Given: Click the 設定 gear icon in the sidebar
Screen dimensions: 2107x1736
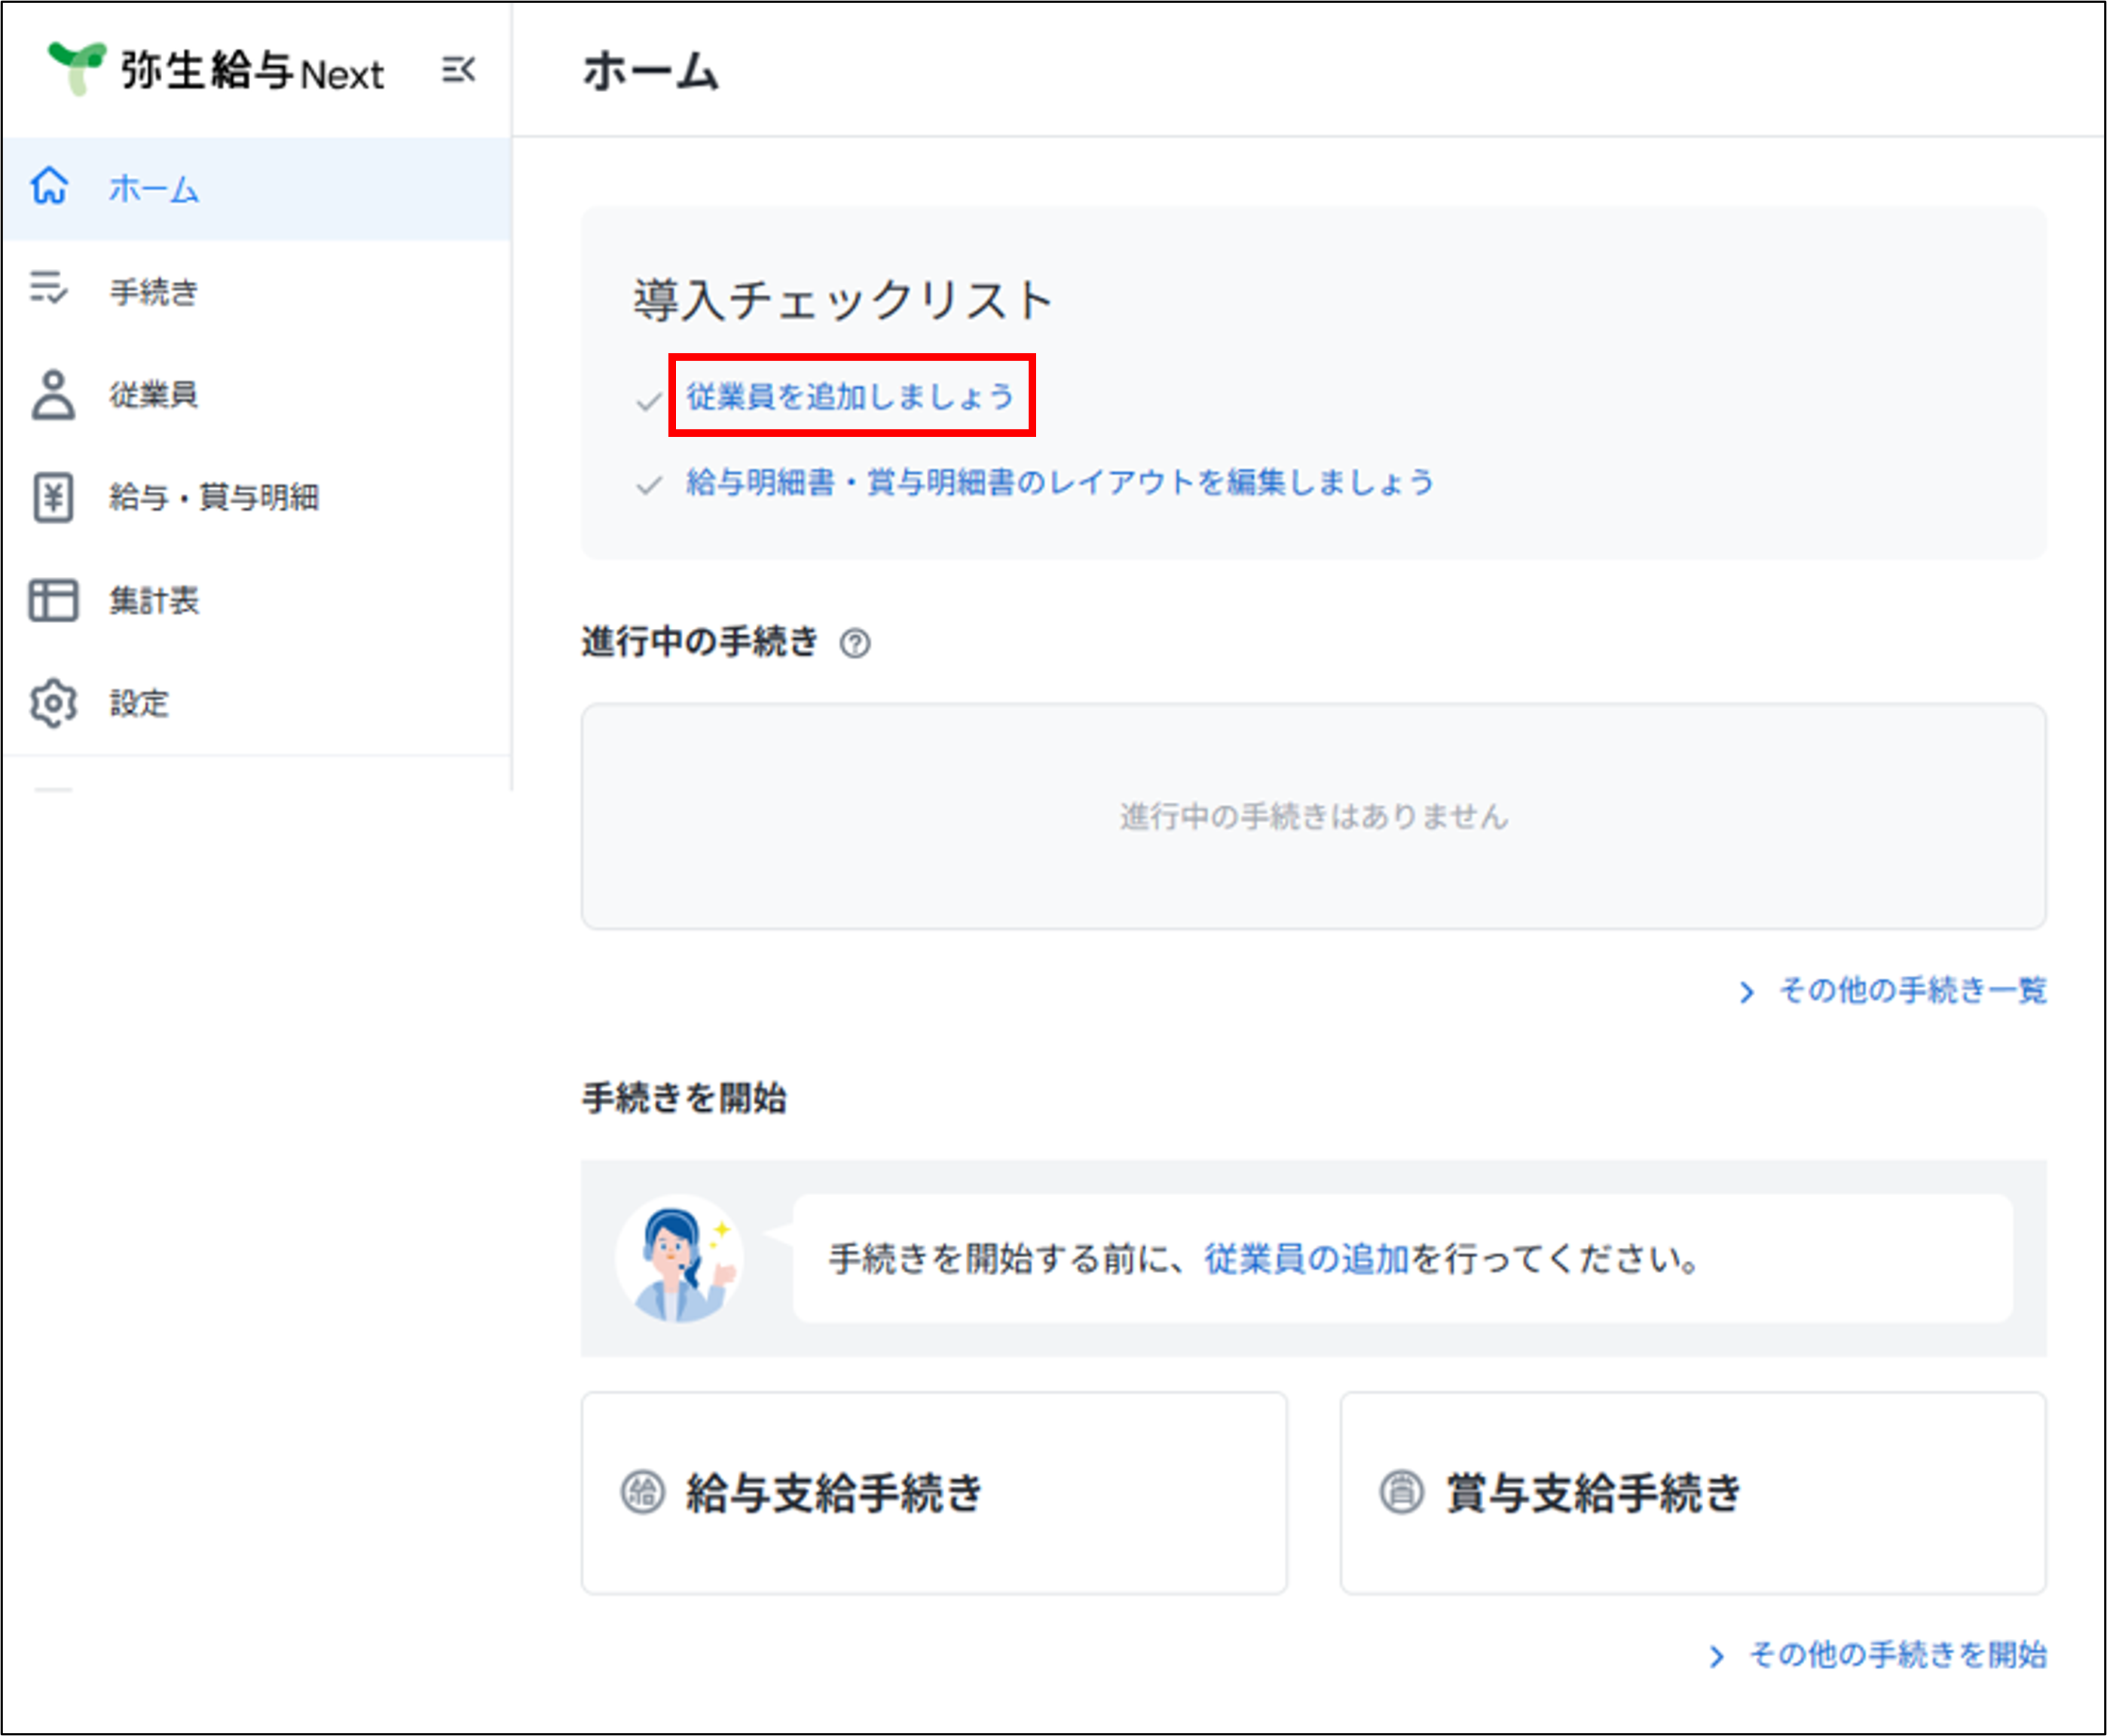Looking at the screenshot, I should (53, 703).
